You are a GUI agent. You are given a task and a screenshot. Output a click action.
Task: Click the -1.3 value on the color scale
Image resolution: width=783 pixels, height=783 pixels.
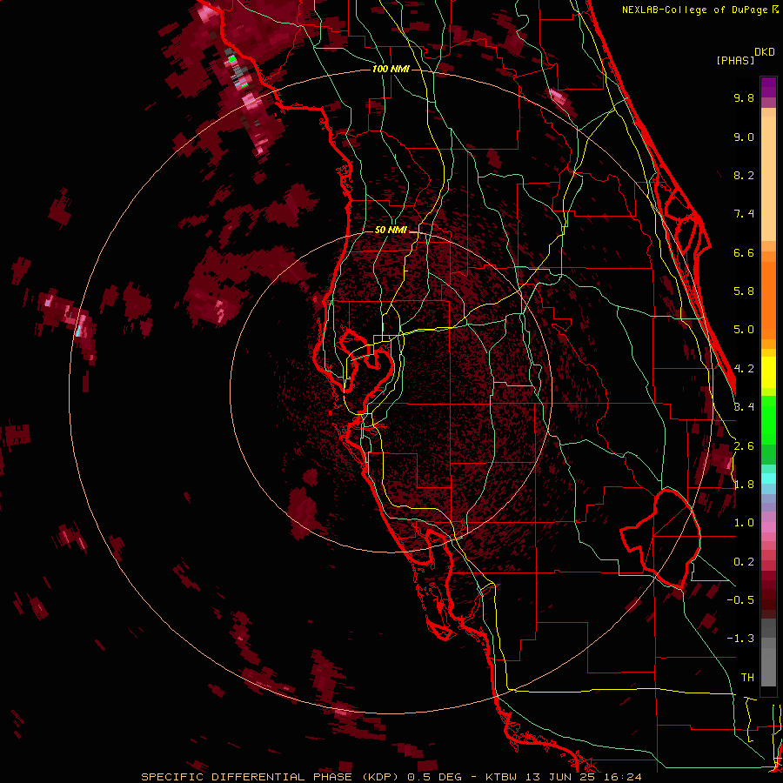(740, 639)
